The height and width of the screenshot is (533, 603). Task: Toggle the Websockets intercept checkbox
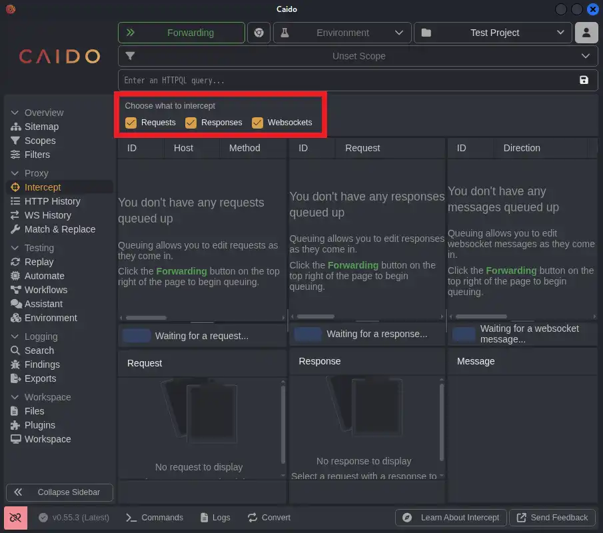(x=257, y=123)
